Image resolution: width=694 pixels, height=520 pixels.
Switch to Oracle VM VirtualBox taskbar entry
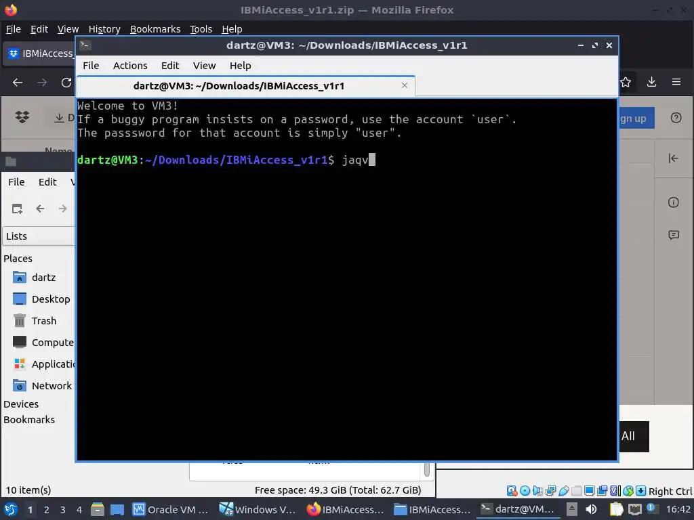pos(171,510)
